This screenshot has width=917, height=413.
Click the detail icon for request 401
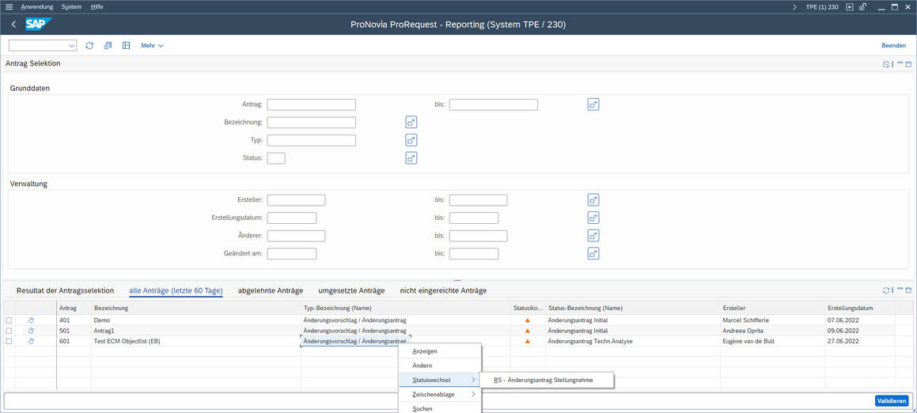(x=32, y=320)
